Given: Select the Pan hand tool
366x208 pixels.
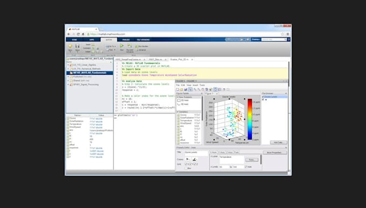Looking at the screenshot, I should (202, 89).
